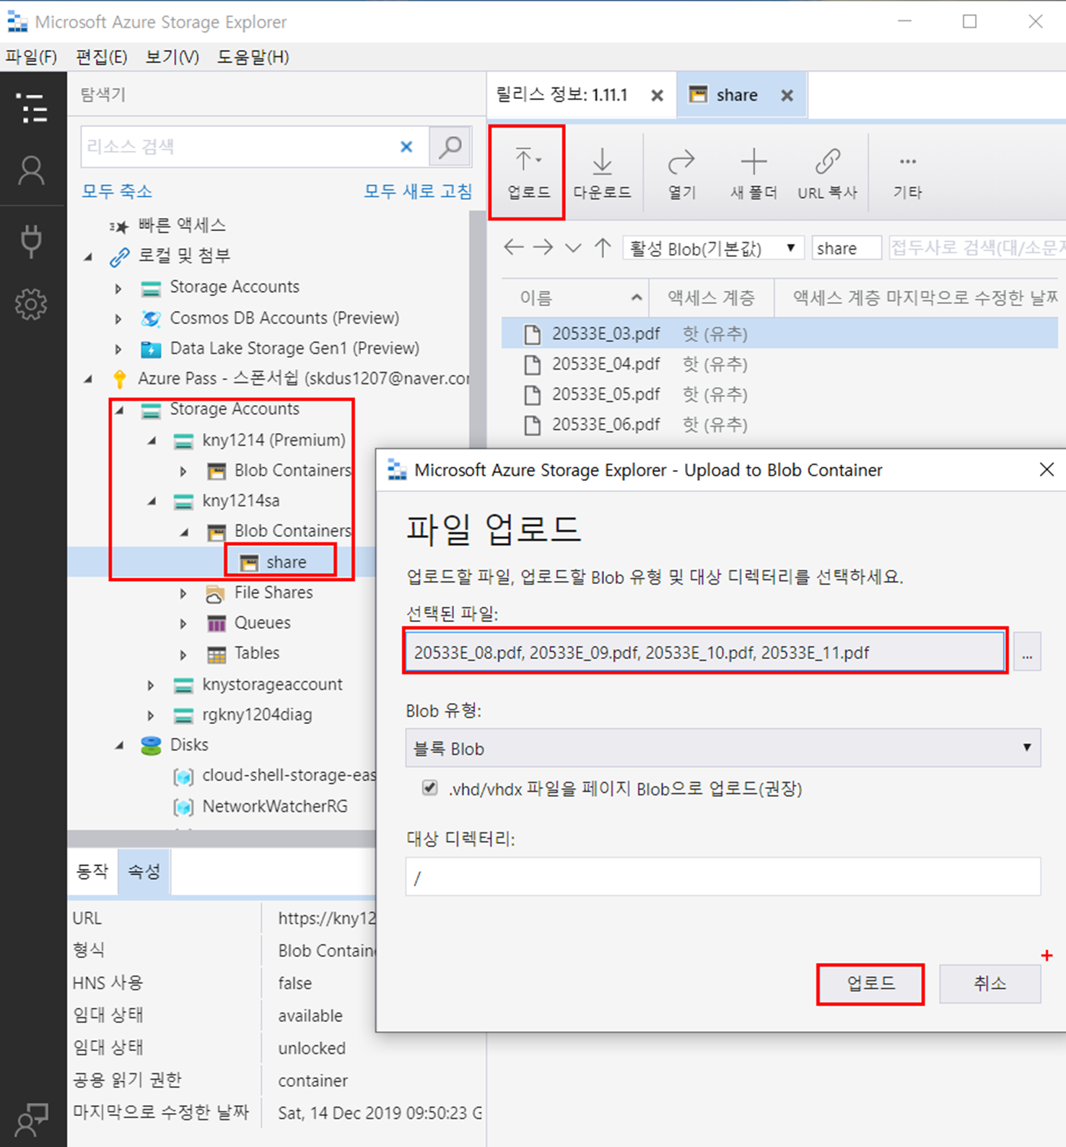Screen dimensions: 1066x1147
Task: Click the Quick Access (빠른 액세스) star icon
Action: click(x=119, y=227)
